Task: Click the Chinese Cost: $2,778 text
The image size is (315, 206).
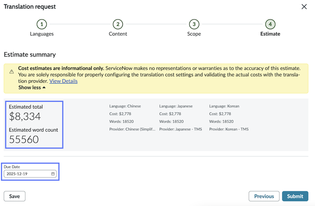Action: tap(120, 114)
